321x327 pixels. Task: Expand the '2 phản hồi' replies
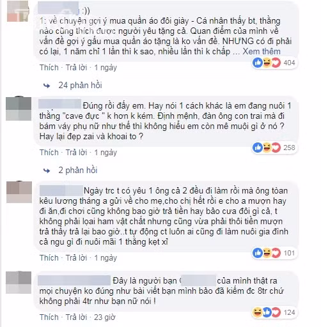coord(78,171)
